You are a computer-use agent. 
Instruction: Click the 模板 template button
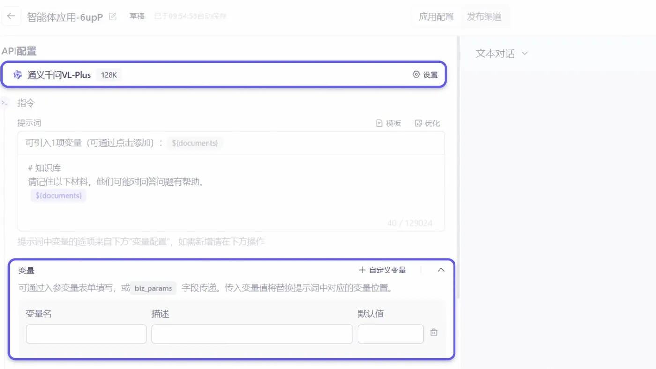[388, 123]
